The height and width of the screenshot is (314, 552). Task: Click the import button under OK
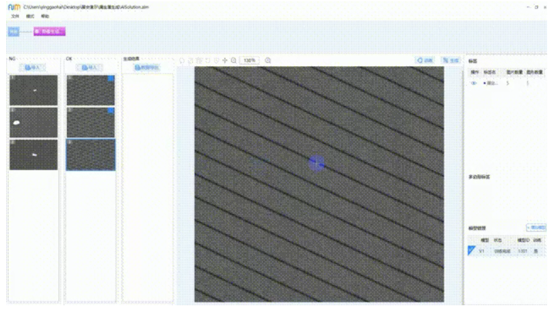coord(89,68)
